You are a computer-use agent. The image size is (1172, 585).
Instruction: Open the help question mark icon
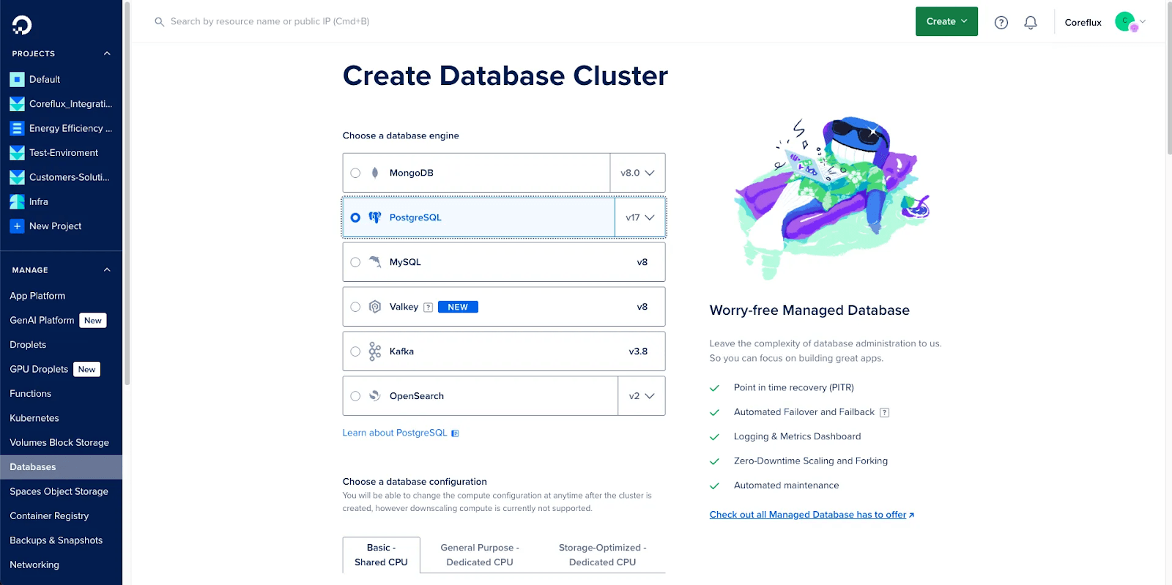1001,23
